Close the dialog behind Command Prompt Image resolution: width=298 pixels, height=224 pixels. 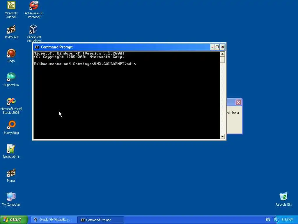tap(238, 102)
